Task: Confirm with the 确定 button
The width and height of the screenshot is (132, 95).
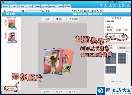Action: (x=47, y=92)
